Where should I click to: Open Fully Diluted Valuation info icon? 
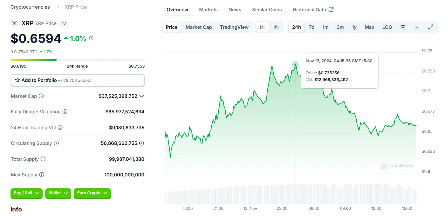(x=65, y=112)
